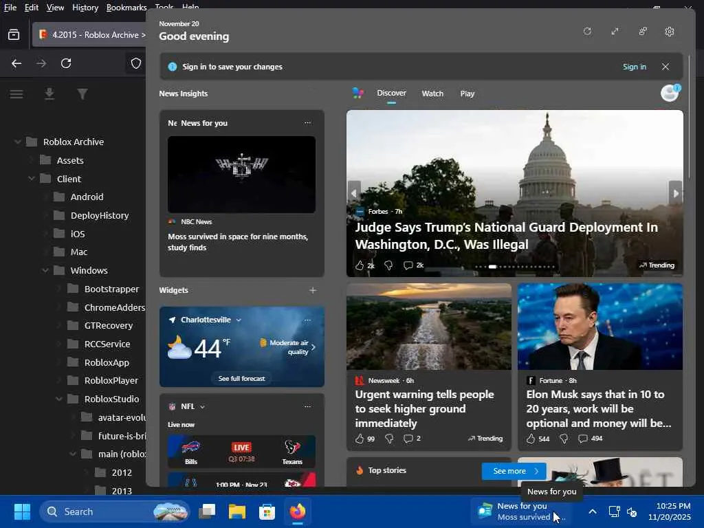Open comments on Judge Says Trump's article
Image resolution: width=704 pixels, height=528 pixels.
point(408,265)
